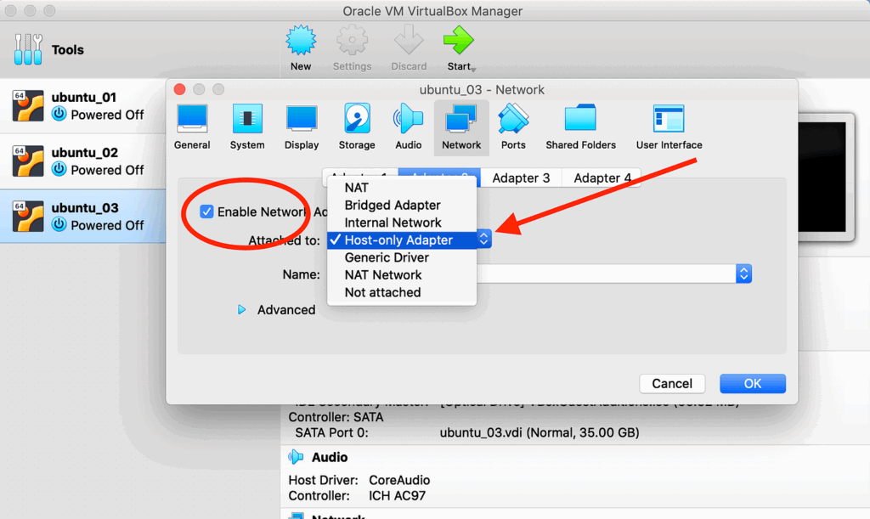Screen dimensions: 870x519
Task: Open the General settings section
Action: coord(192,127)
